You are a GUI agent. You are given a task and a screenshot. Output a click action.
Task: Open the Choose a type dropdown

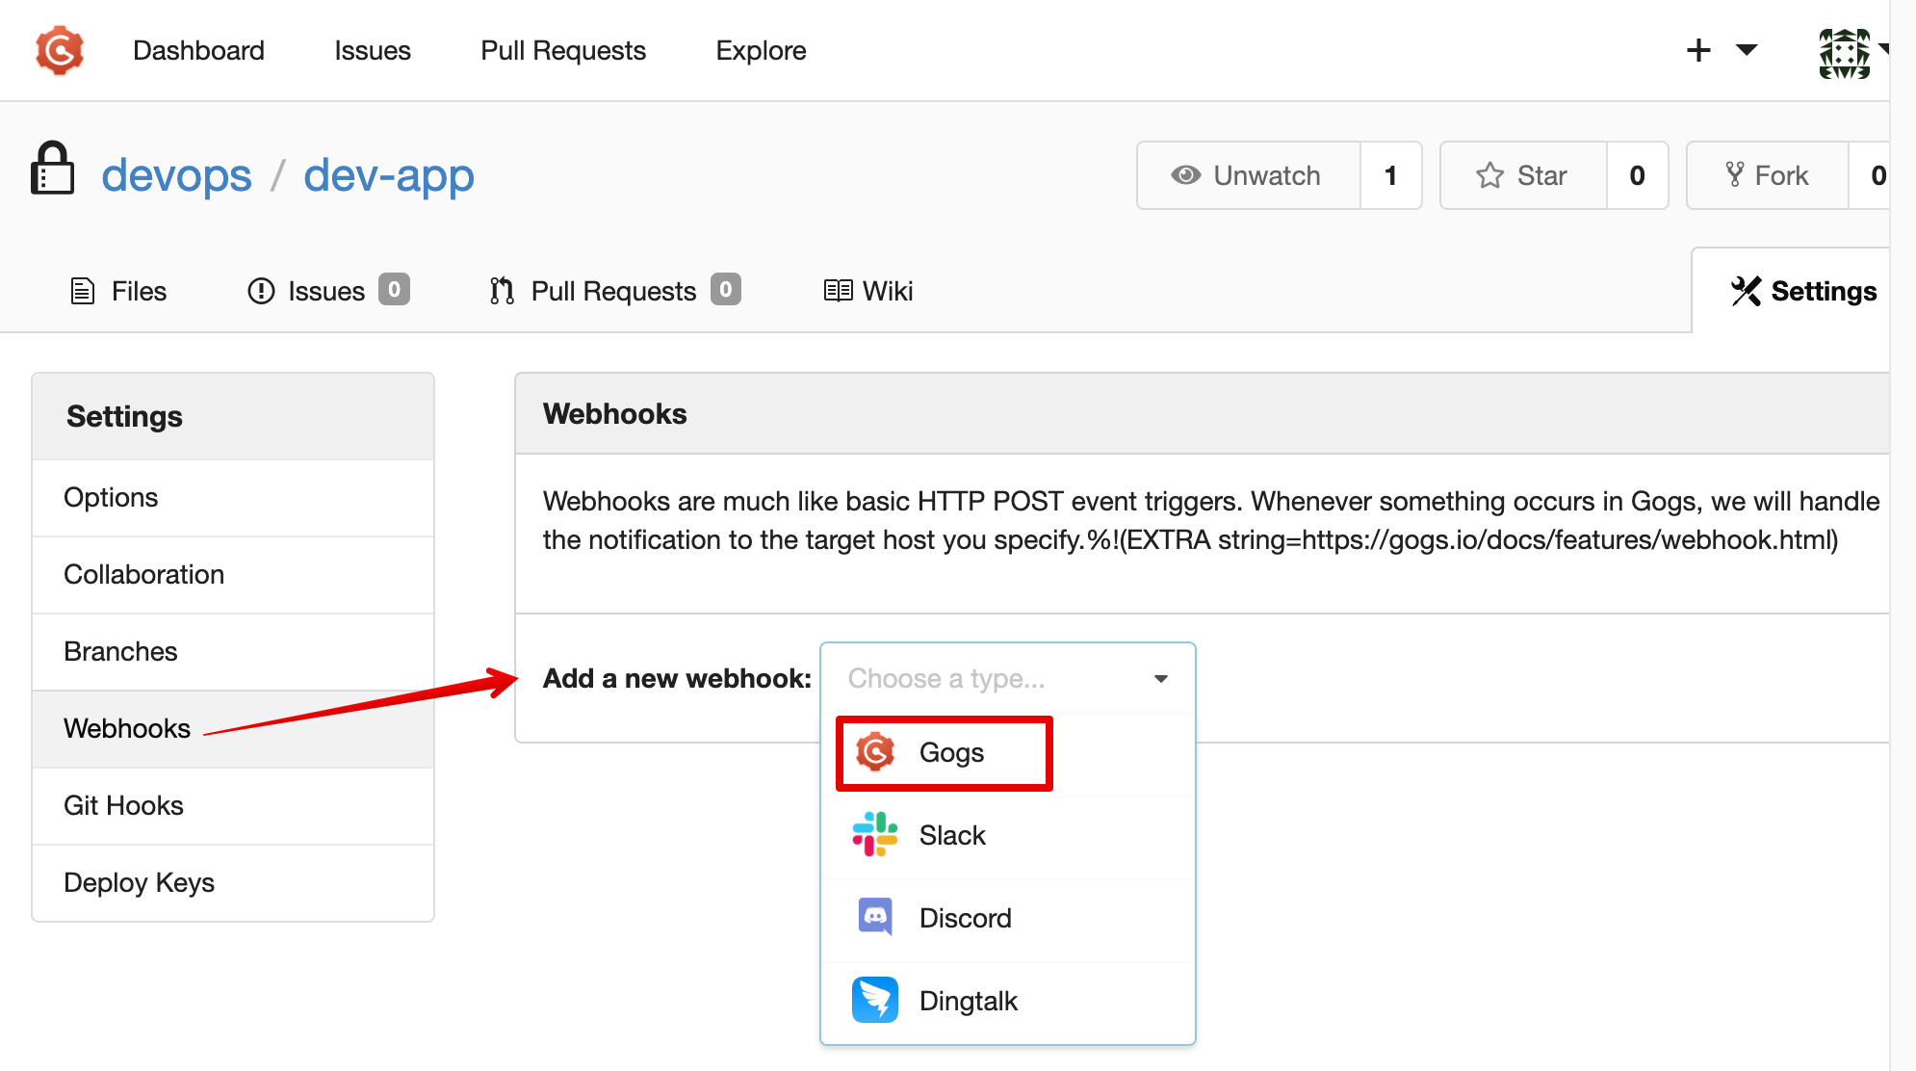(1008, 679)
